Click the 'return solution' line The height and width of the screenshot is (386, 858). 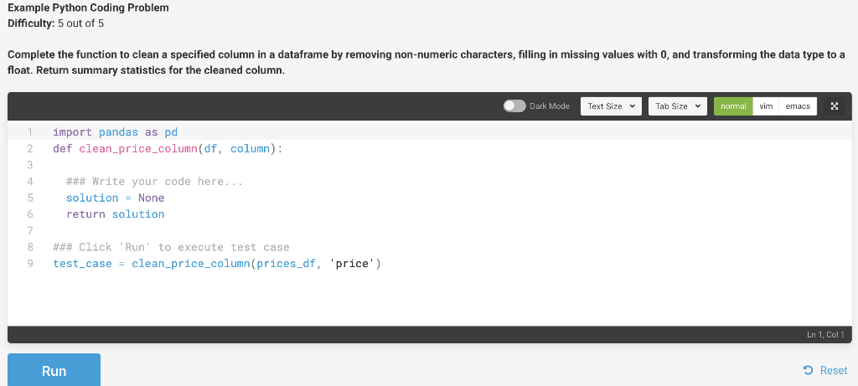tap(115, 214)
